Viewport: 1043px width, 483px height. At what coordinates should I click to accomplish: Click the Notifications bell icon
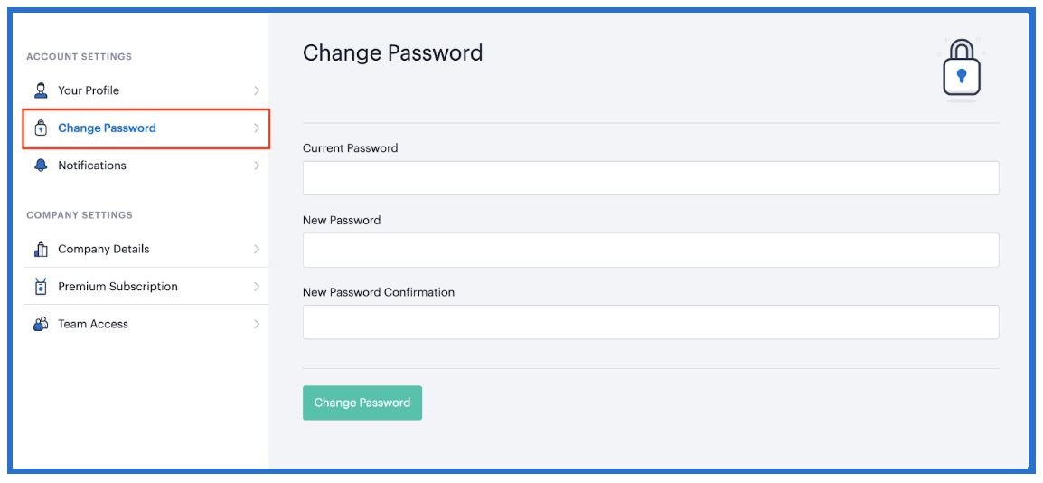tap(42, 165)
